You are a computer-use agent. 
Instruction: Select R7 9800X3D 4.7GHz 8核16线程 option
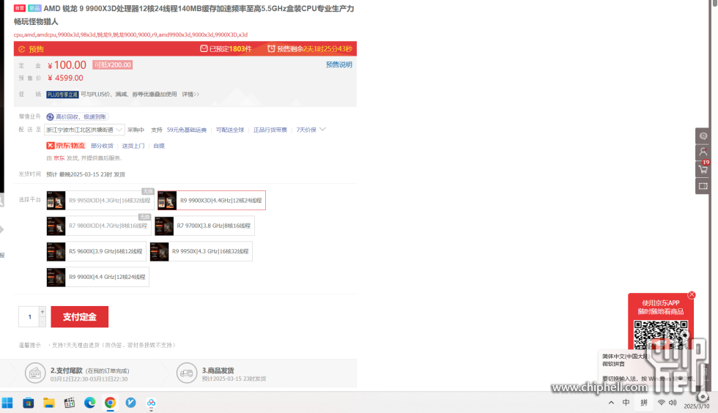pos(98,226)
